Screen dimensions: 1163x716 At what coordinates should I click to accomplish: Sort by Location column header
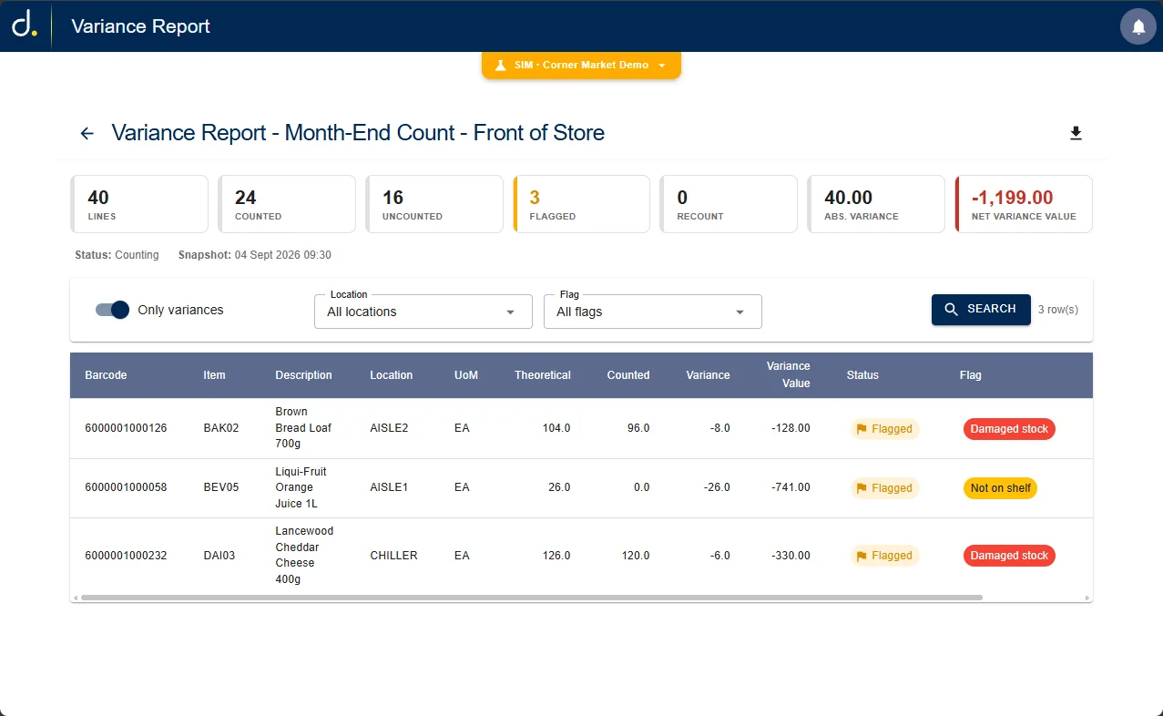click(391, 375)
